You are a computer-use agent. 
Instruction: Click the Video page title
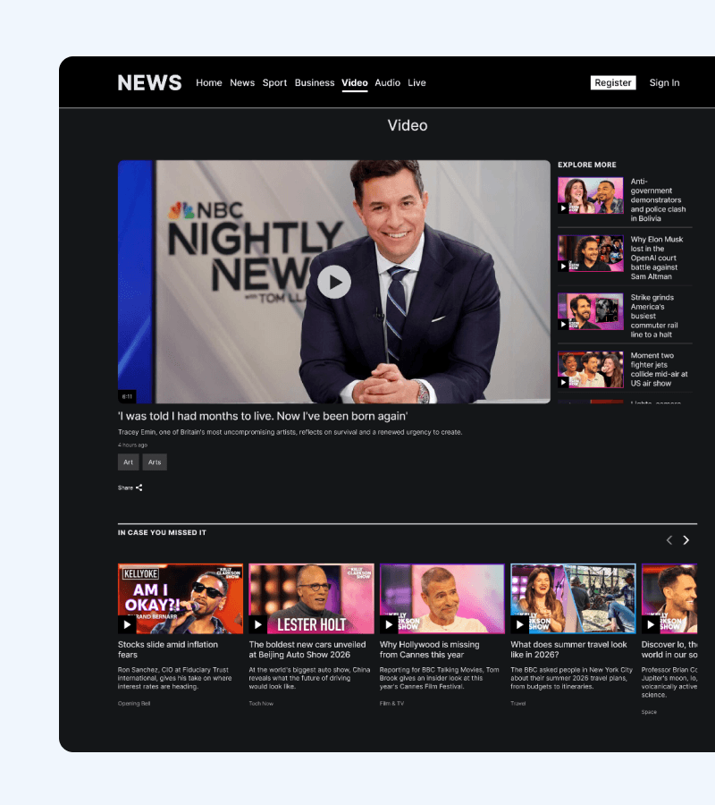tap(408, 125)
